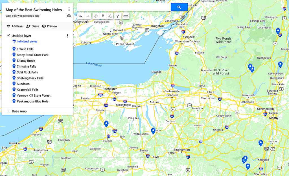The width and height of the screenshot is (289, 176).
Task: Select the add directions tool
Action: pos(118,16)
